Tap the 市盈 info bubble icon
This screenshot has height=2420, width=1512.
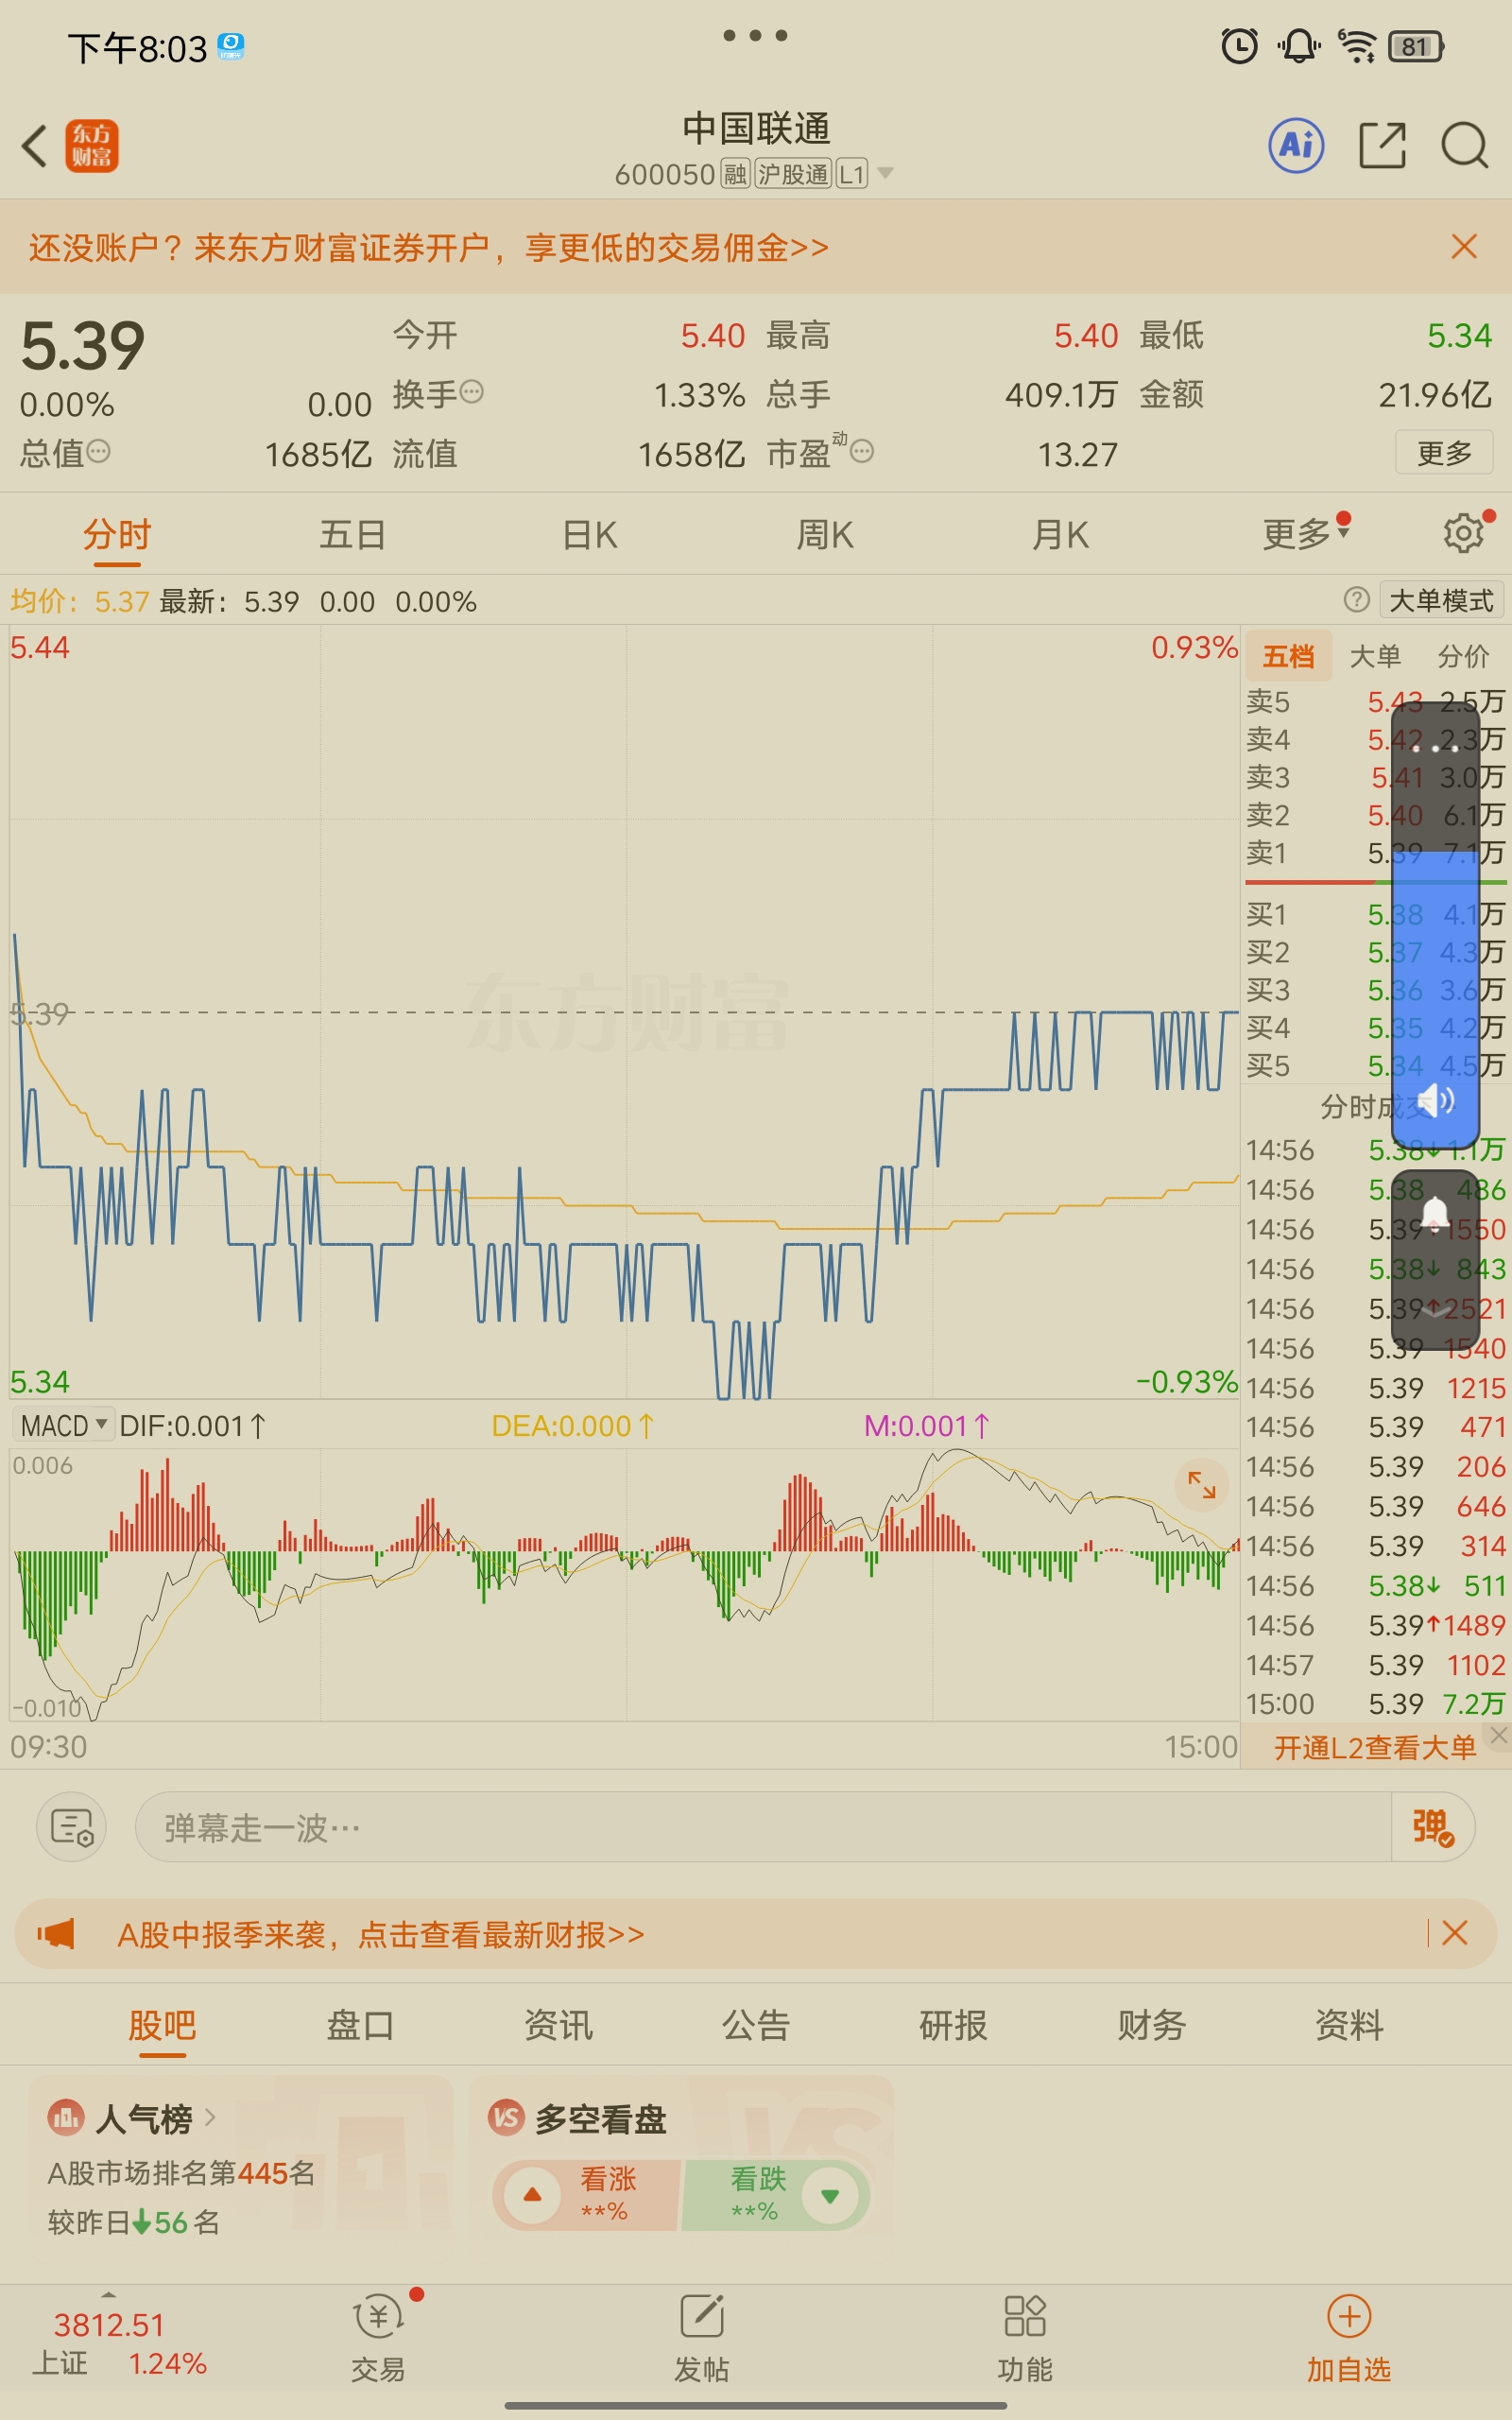tap(862, 452)
